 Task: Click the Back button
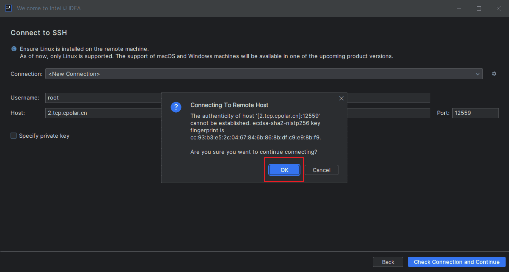point(388,262)
